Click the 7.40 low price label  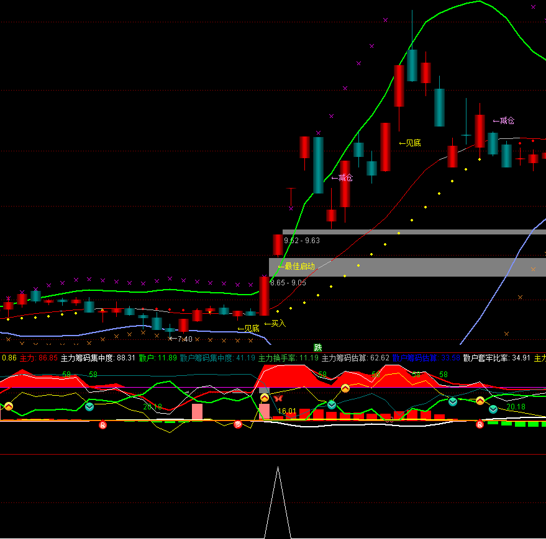181,339
